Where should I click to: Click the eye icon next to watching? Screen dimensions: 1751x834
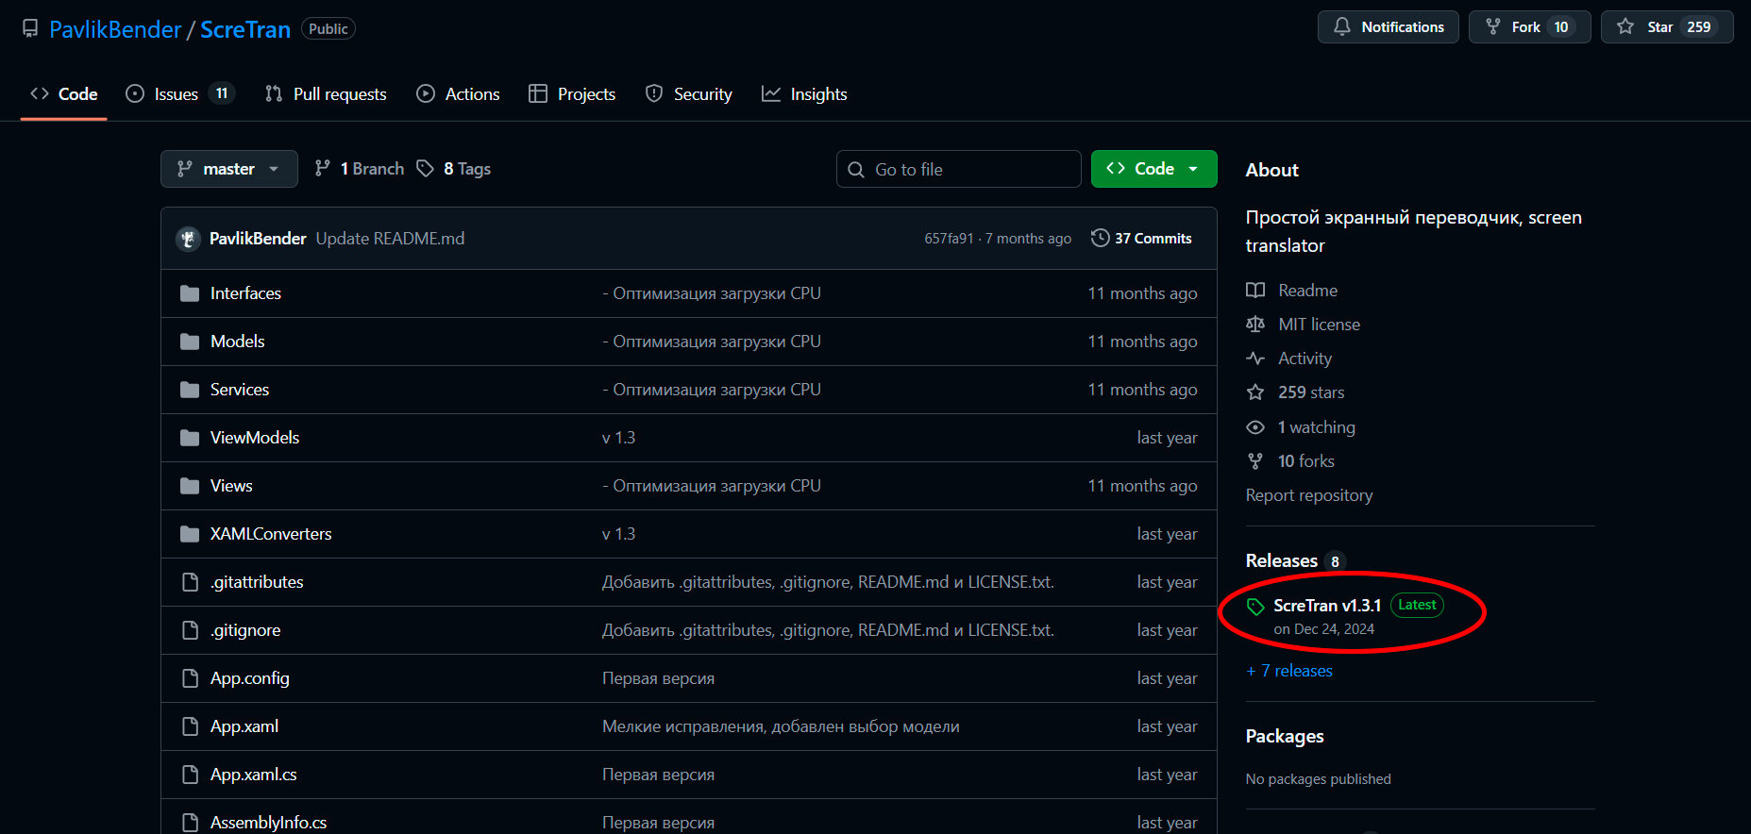click(x=1255, y=427)
